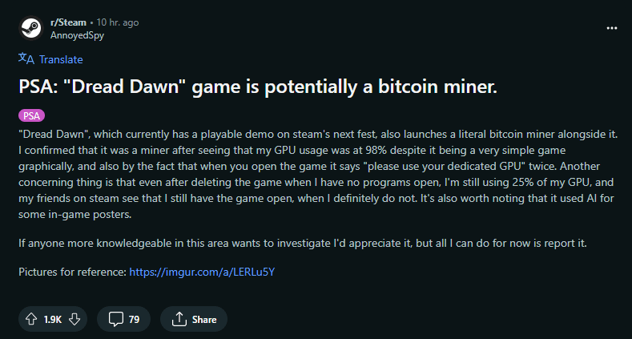Open the imgur.com pictures link

202,272
